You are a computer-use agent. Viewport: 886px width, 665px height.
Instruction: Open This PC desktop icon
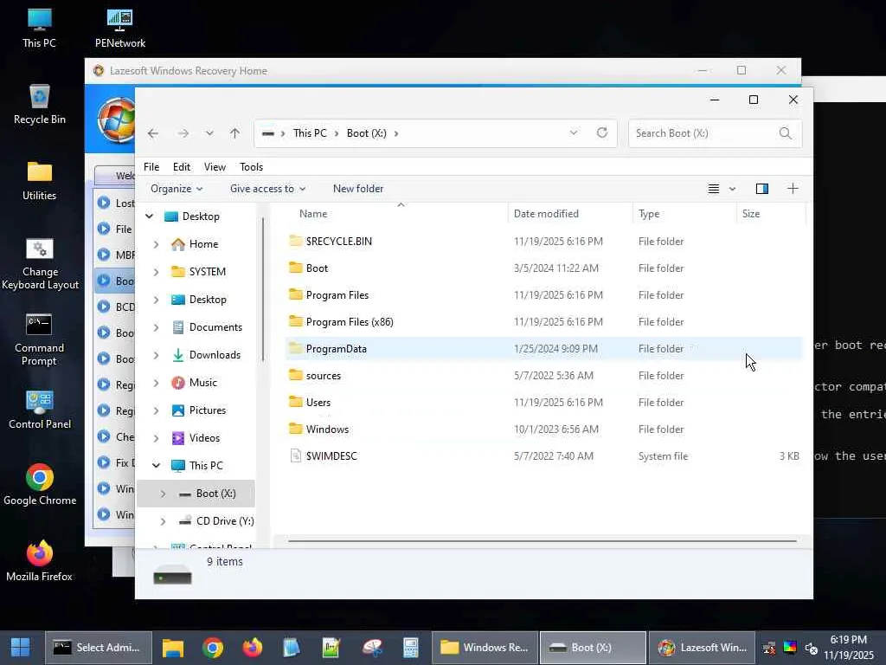pyautogui.click(x=39, y=29)
